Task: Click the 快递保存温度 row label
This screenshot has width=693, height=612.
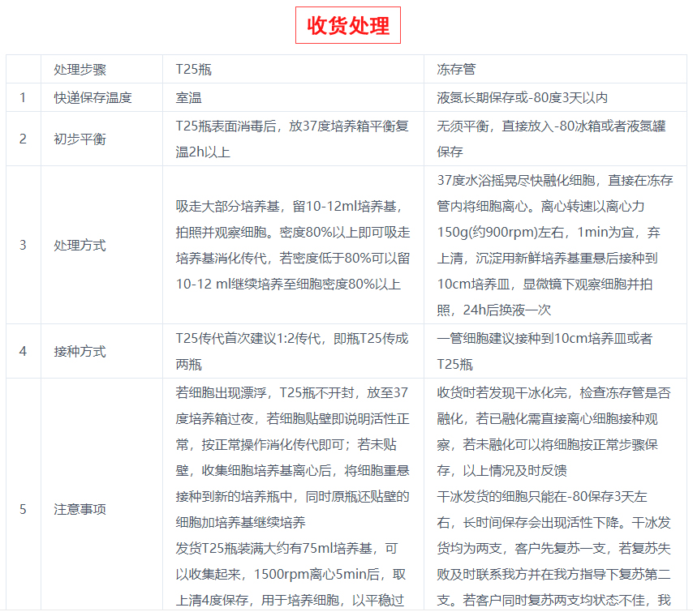Action: coord(93,97)
